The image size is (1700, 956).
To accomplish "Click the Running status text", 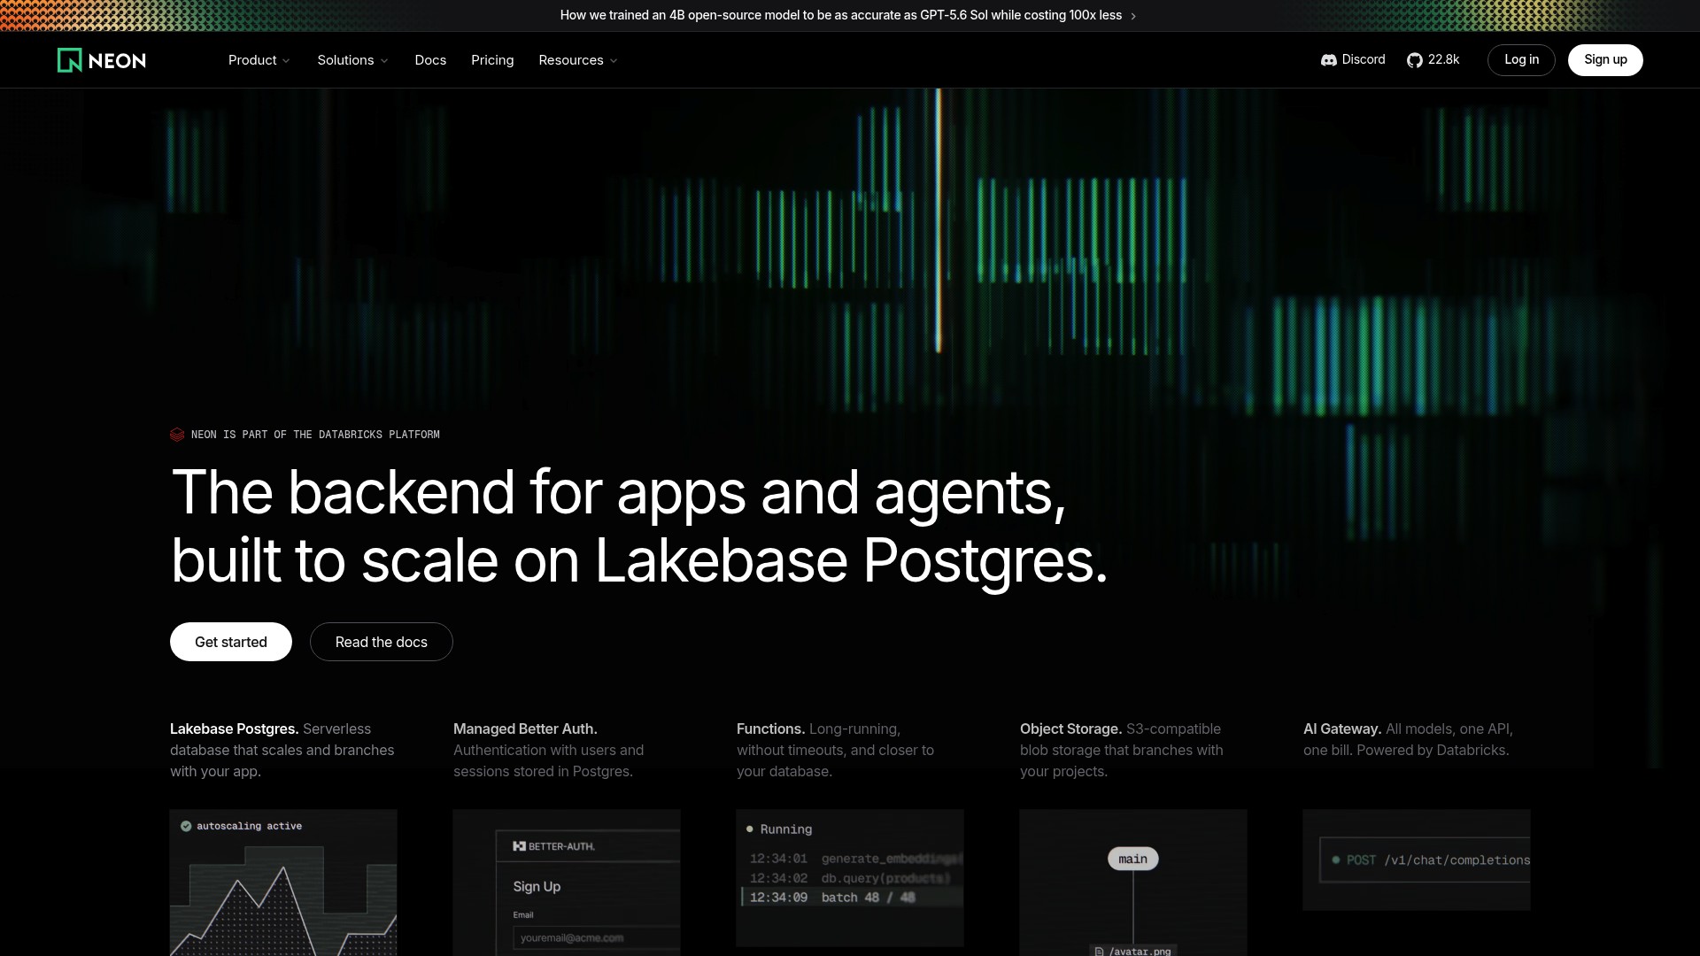I will tap(786, 829).
